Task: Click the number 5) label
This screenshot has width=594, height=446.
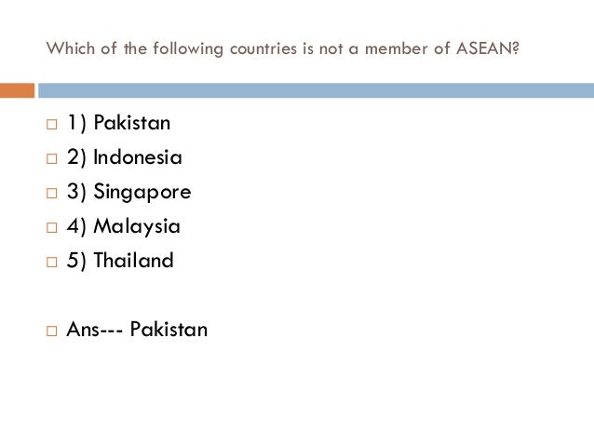Action: click(76, 261)
